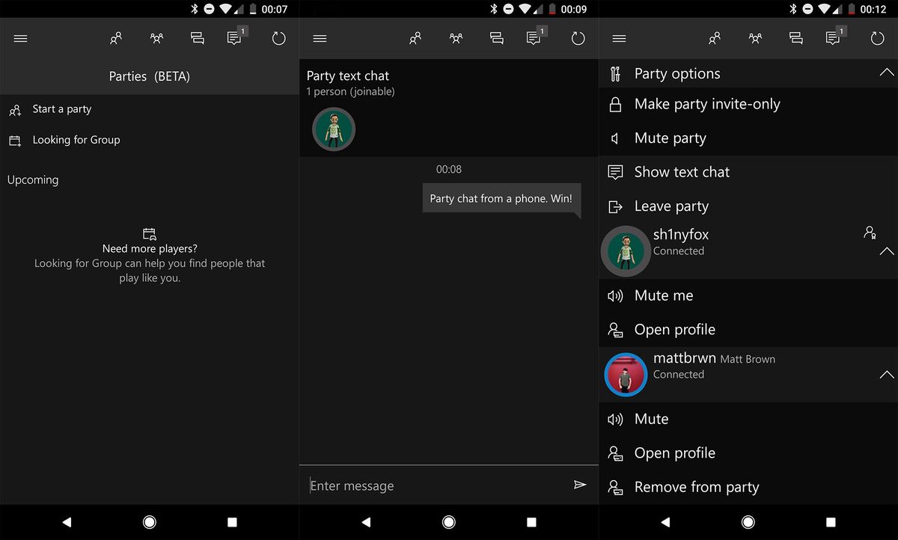The width and height of the screenshot is (898, 540).
Task: Tap the Party options settings icon
Action: pyautogui.click(x=615, y=73)
